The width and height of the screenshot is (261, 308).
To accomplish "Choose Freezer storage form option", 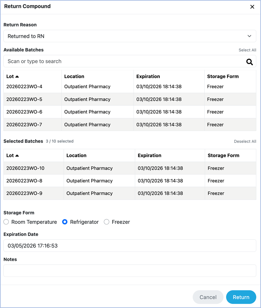I will pos(107,222).
